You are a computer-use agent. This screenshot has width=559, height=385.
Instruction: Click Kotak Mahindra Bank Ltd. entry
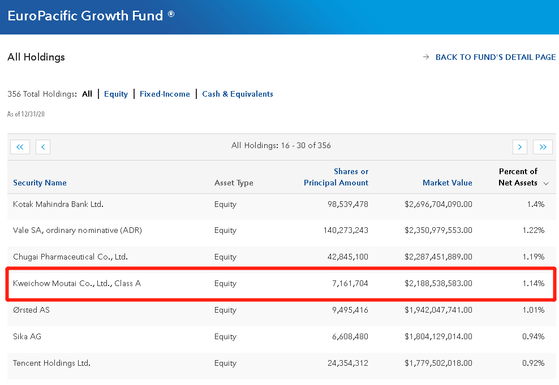(x=58, y=204)
